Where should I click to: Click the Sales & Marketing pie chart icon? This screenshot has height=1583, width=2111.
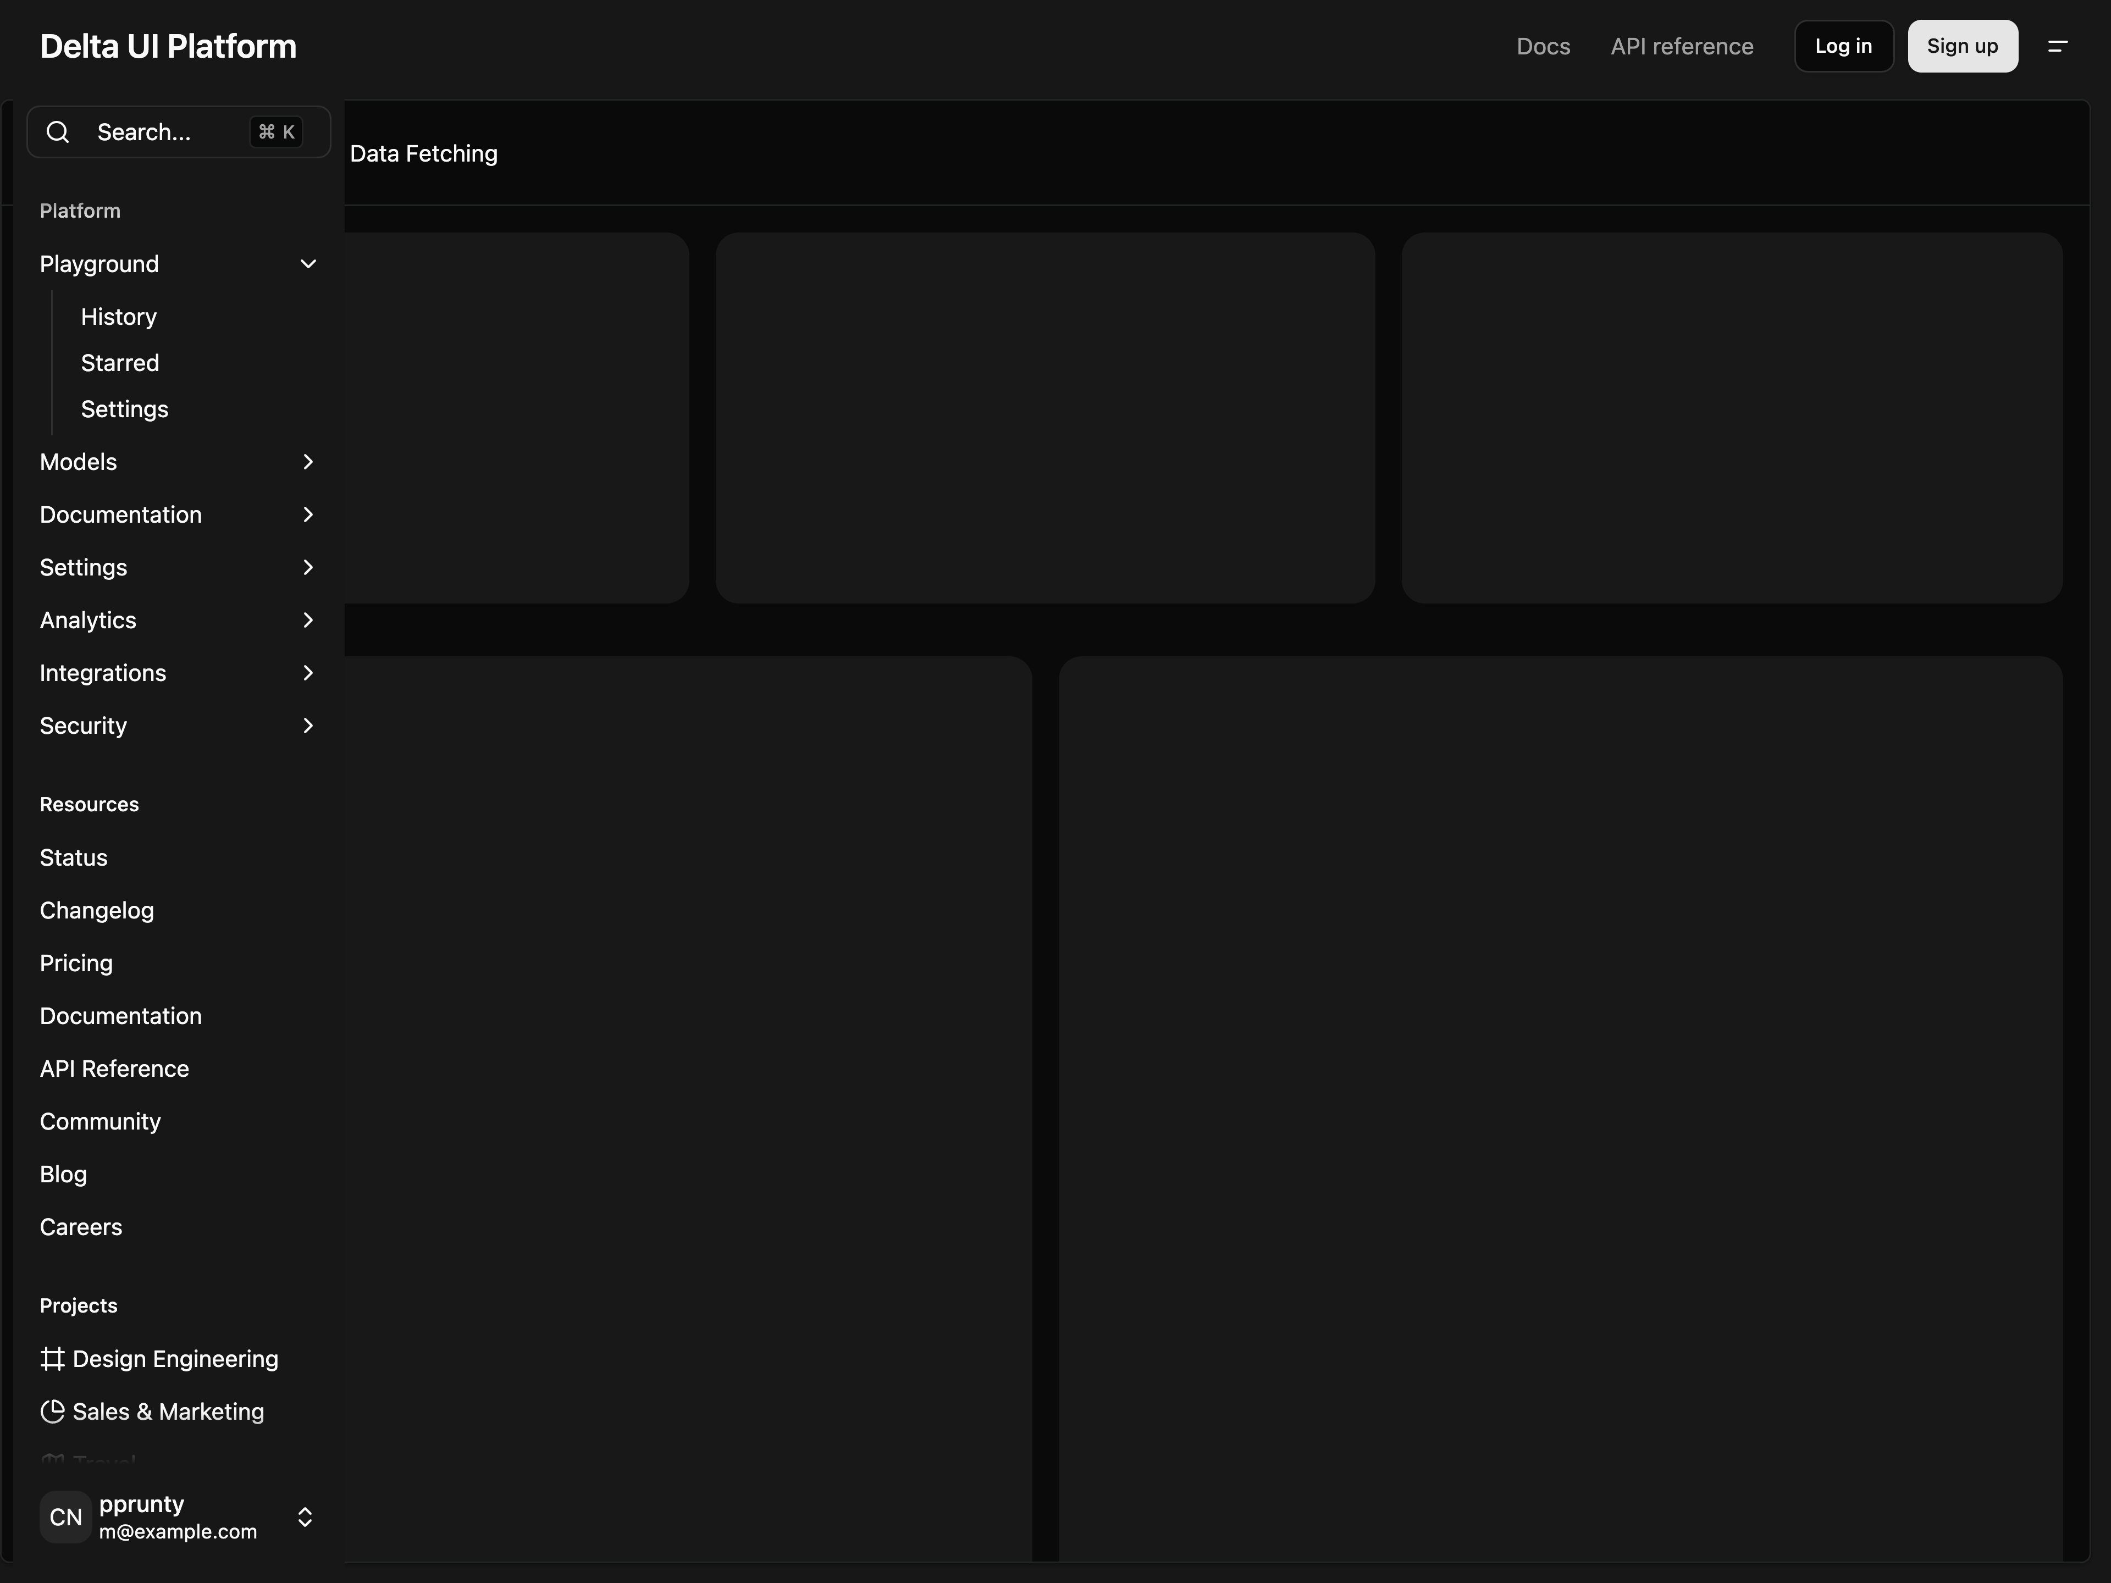click(52, 1412)
